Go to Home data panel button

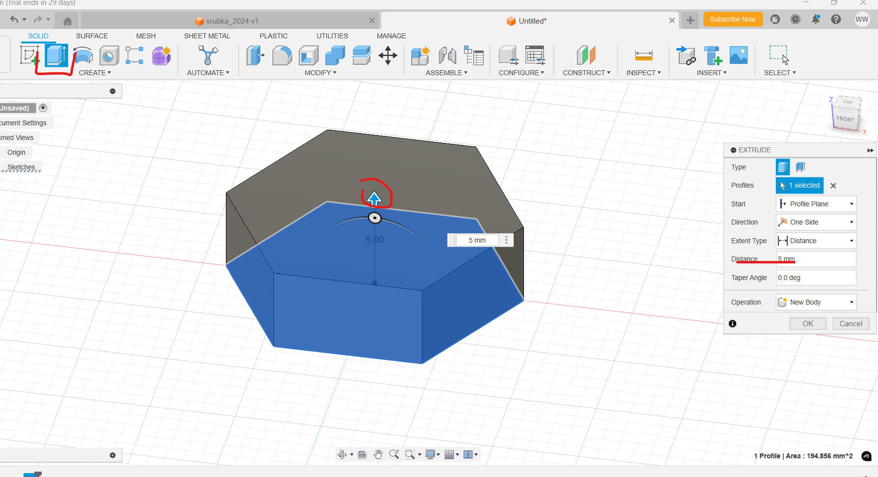[67, 21]
